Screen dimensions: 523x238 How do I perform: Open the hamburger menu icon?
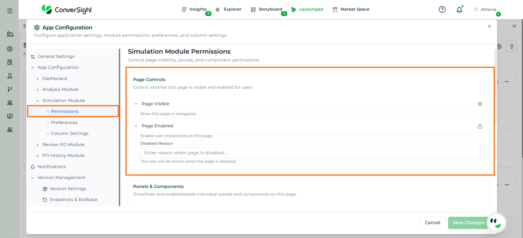tap(10, 11)
